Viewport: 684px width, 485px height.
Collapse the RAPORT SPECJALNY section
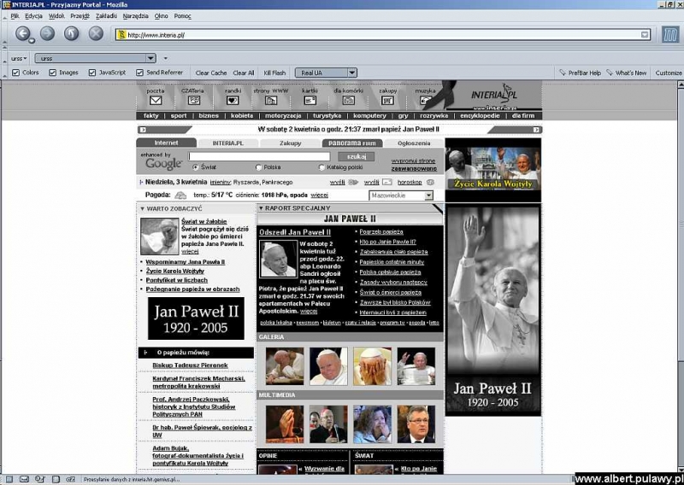(x=261, y=208)
